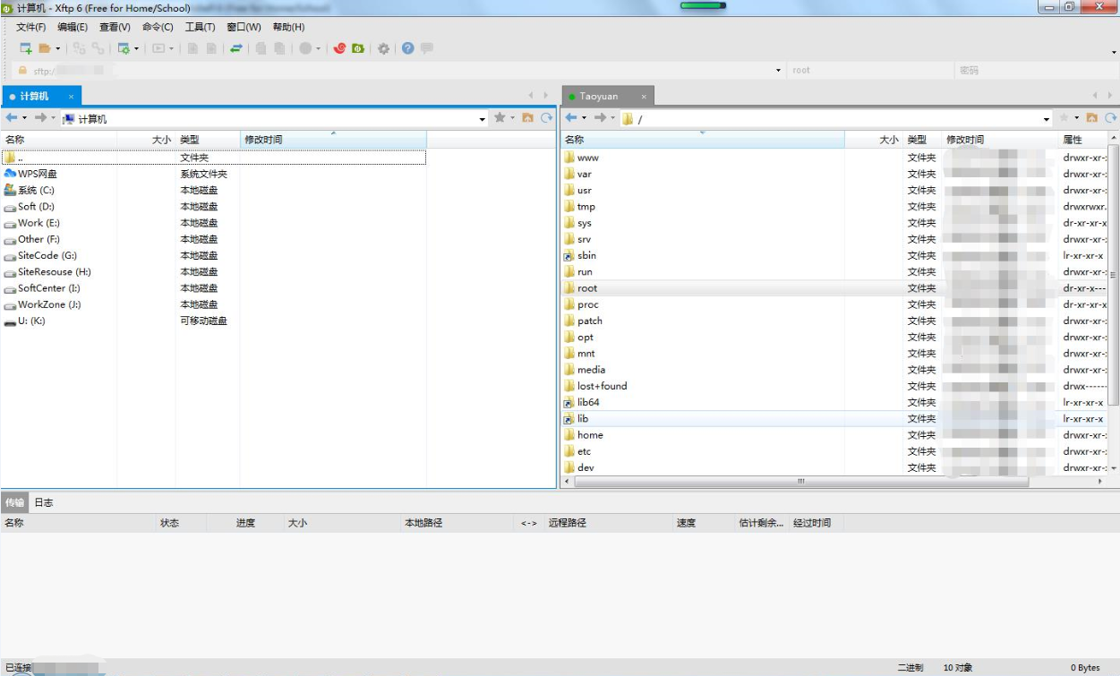
Task: Go to home folder in local pane
Action: [x=527, y=118]
